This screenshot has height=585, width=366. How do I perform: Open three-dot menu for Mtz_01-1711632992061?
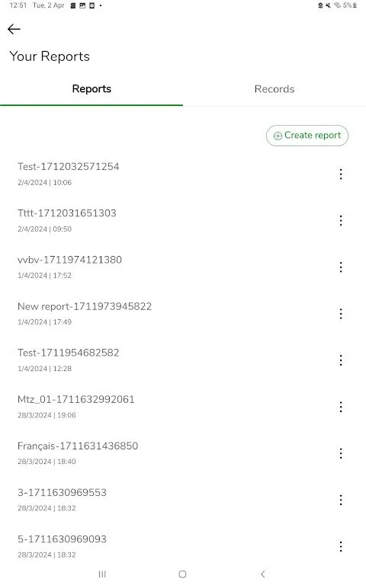click(x=341, y=407)
